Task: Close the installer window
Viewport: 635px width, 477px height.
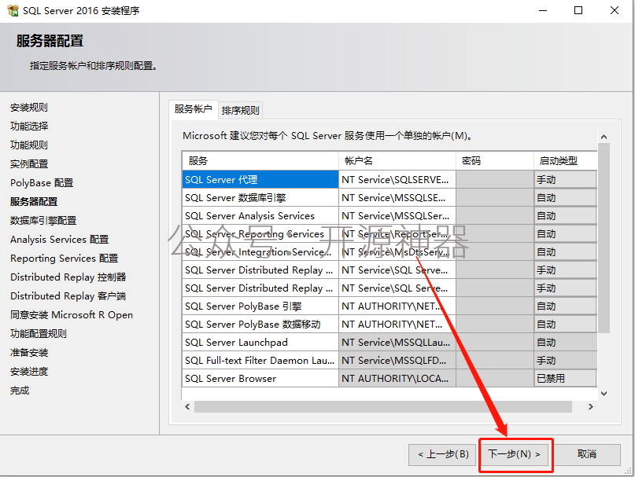Action: pyautogui.click(x=615, y=11)
